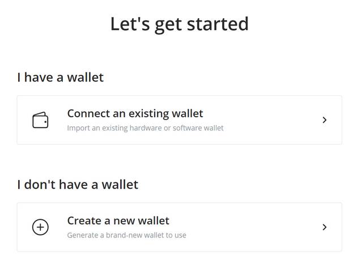Click the Generate a brand-new wallet to use text
362x272 pixels.
(x=126, y=235)
